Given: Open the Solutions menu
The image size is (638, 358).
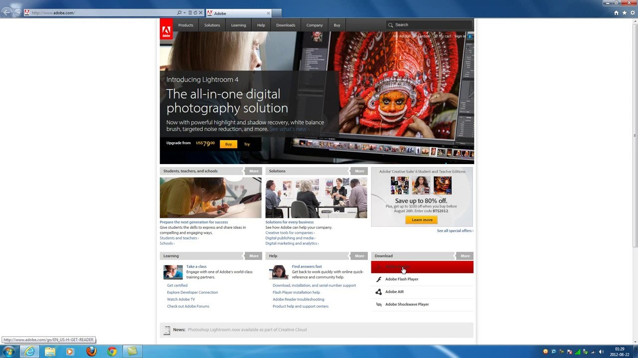Looking at the screenshot, I should pos(212,25).
